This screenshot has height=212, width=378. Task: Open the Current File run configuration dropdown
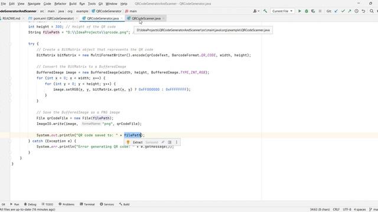pyautogui.click(x=282, y=11)
